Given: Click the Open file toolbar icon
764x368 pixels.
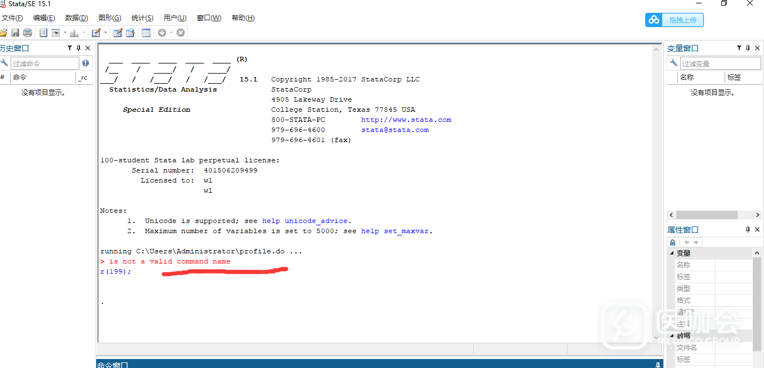Looking at the screenshot, I should (4, 33).
